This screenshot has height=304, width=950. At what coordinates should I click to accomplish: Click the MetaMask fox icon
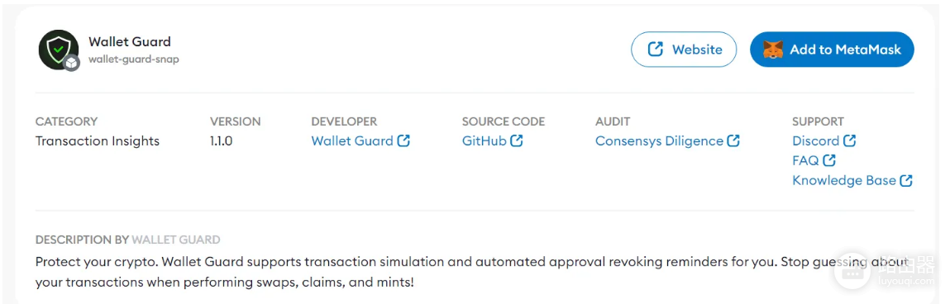point(772,49)
